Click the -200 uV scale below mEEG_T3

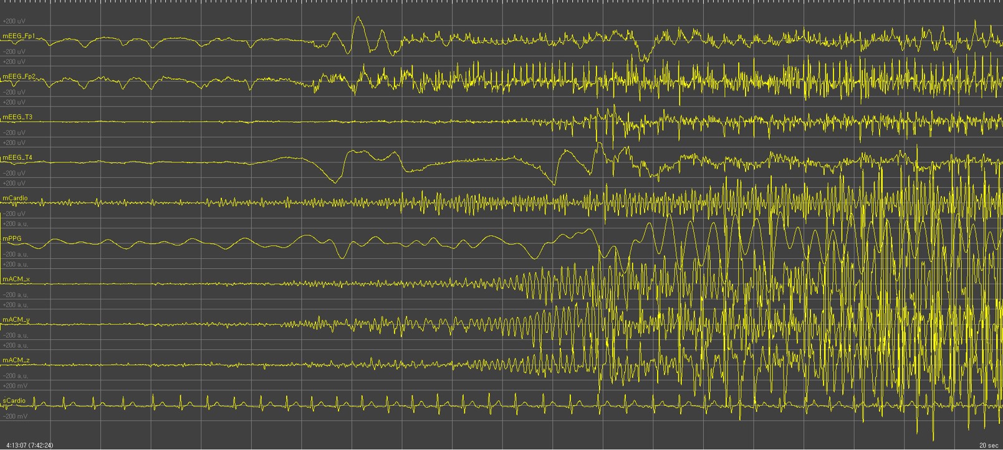14,133
